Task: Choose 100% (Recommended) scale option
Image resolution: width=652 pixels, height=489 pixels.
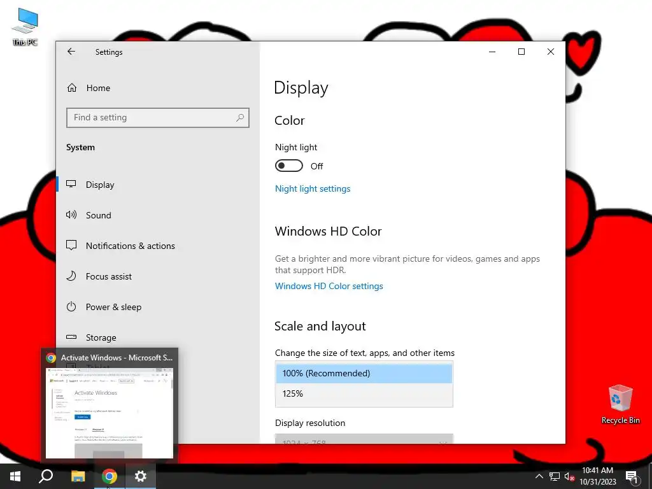Action: click(x=364, y=373)
